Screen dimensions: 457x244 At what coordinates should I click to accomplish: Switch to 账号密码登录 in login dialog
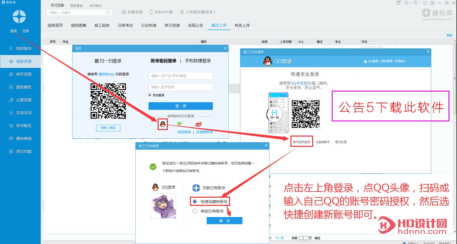(x=163, y=61)
